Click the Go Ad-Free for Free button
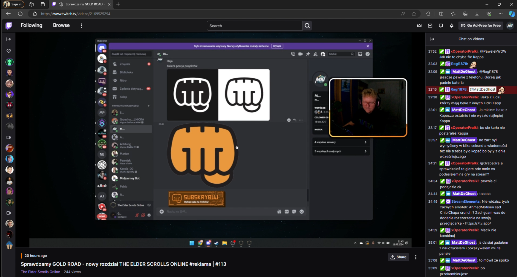This screenshot has width=517, height=277. click(x=480, y=26)
